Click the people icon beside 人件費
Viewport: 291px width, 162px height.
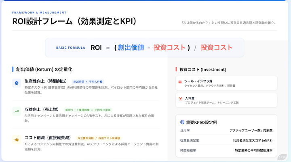coord(180,99)
